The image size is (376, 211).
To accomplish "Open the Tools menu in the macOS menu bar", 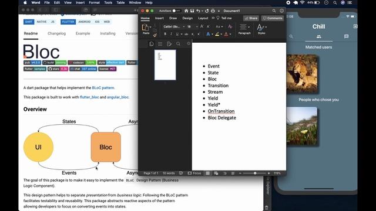I will pos(108,2).
